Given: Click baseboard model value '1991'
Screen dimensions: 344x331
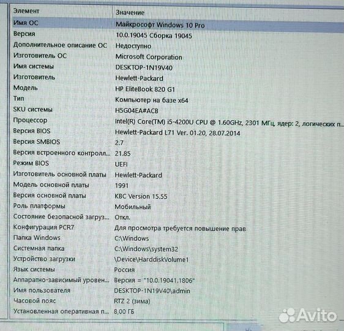Looking at the screenshot, I should tap(122, 186).
